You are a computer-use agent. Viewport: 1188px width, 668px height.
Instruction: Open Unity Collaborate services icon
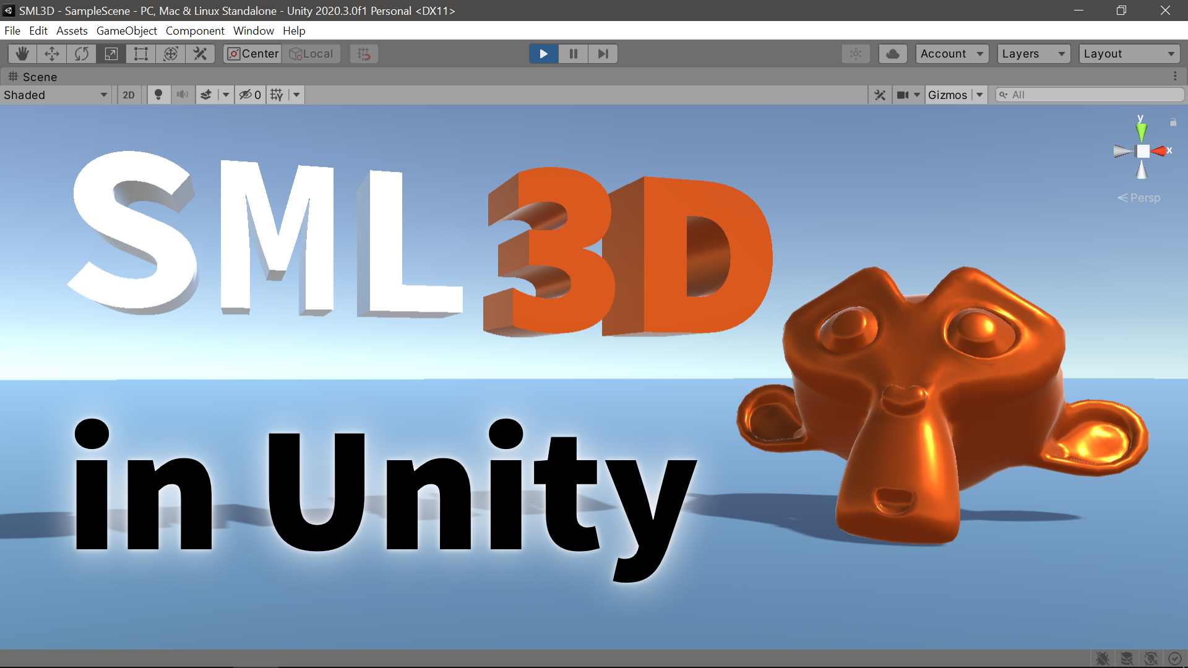856,54
